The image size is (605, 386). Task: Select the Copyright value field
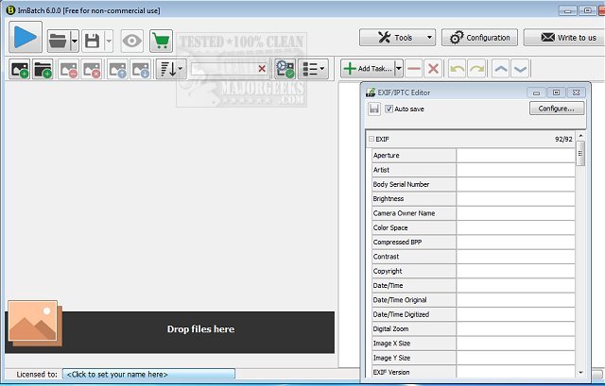pyautogui.click(x=515, y=271)
